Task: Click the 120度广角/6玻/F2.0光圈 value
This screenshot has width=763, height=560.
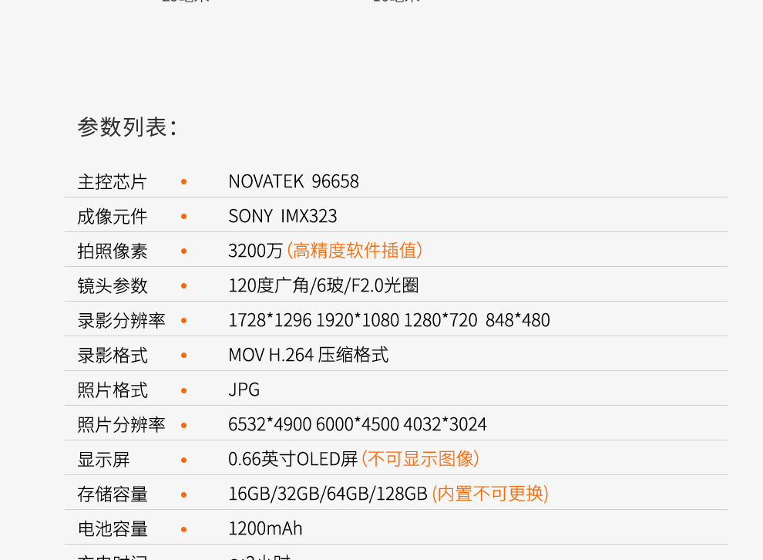Action: pyautogui.click(x=324, y=285)
